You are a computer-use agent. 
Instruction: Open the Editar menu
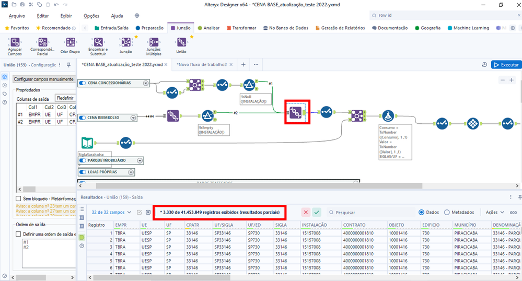[x=43, y=16]
